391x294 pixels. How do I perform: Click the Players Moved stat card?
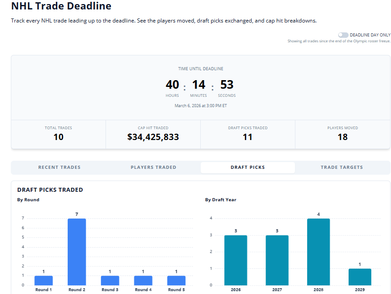(x=342, y=134)
